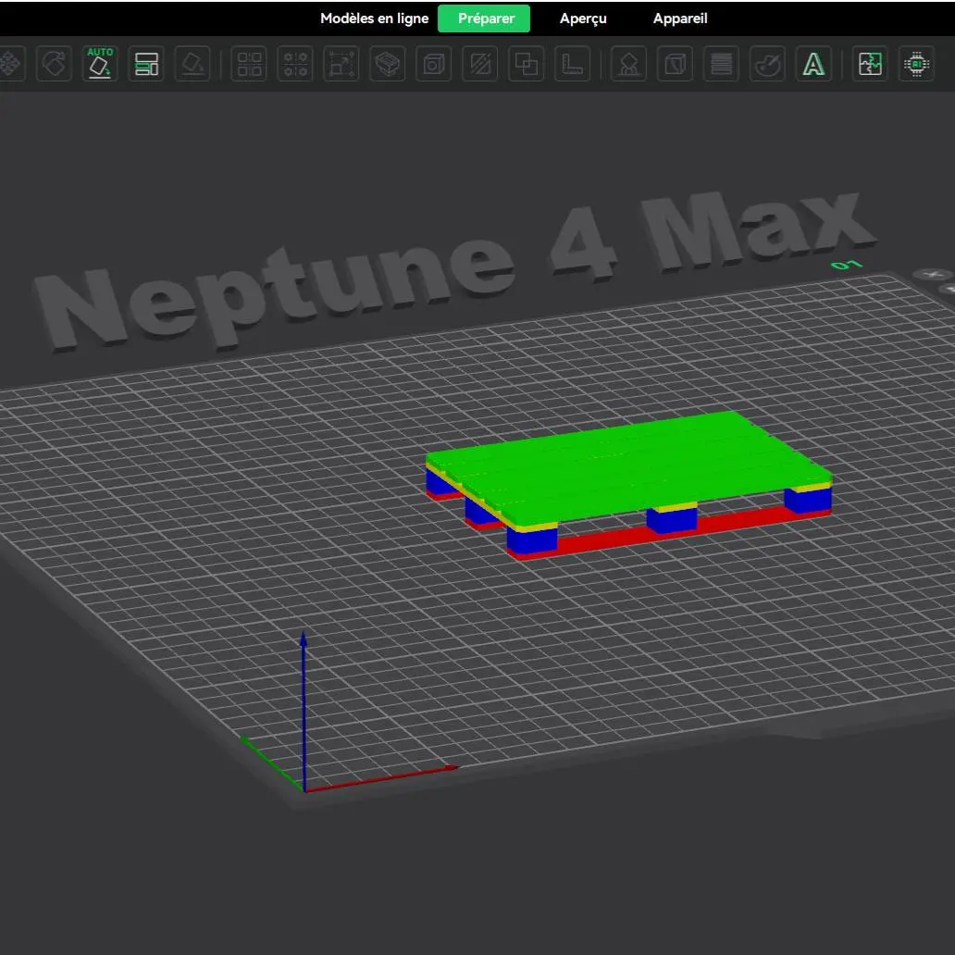
Task: Select the arrange objects layout icon
Action: coord(146,63)
